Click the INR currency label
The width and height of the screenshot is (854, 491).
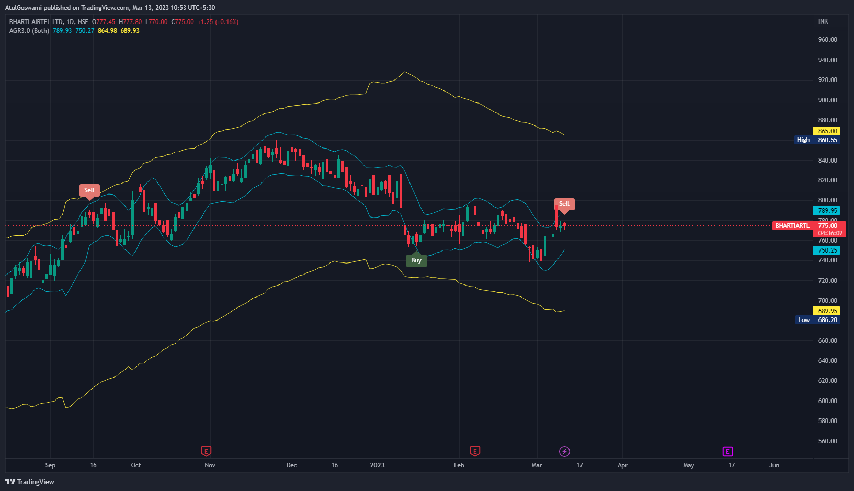click(x=823, y=21)
